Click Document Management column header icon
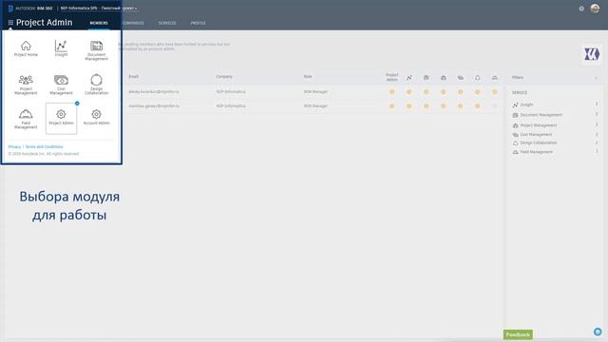Viewport: 608px width, 342px height. tap(427, 78)
